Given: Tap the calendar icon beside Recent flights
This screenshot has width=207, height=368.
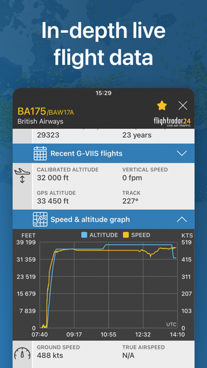Looking at the screenshot, I should click(x=40, y=154).
